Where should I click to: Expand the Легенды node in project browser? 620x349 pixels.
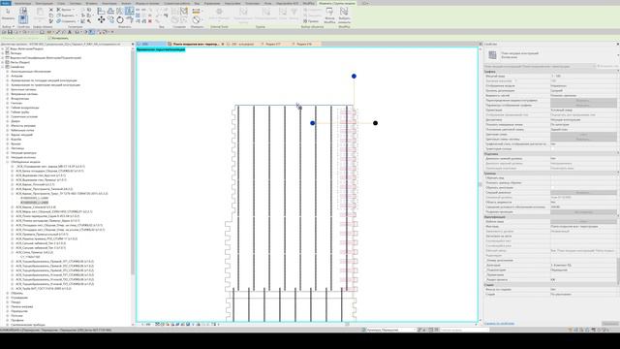click(3, 53)
